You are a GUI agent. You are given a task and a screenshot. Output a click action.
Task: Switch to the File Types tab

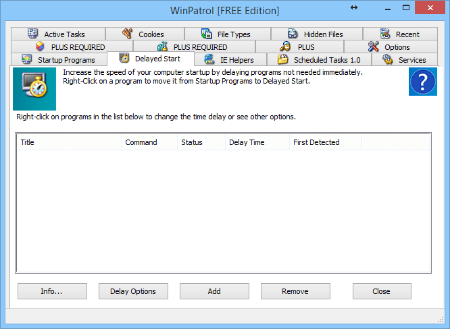pyautogui.click(x=228, y=34)
